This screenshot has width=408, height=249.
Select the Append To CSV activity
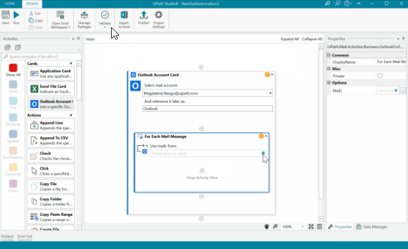51,140
